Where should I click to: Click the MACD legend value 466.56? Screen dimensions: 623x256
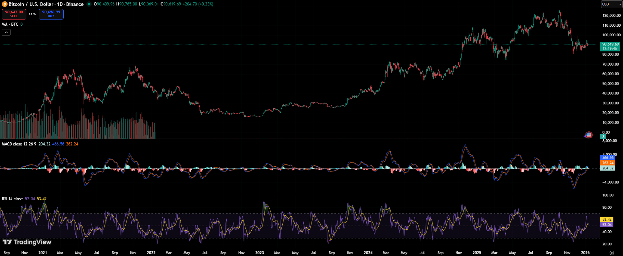(x=58, y=144)
